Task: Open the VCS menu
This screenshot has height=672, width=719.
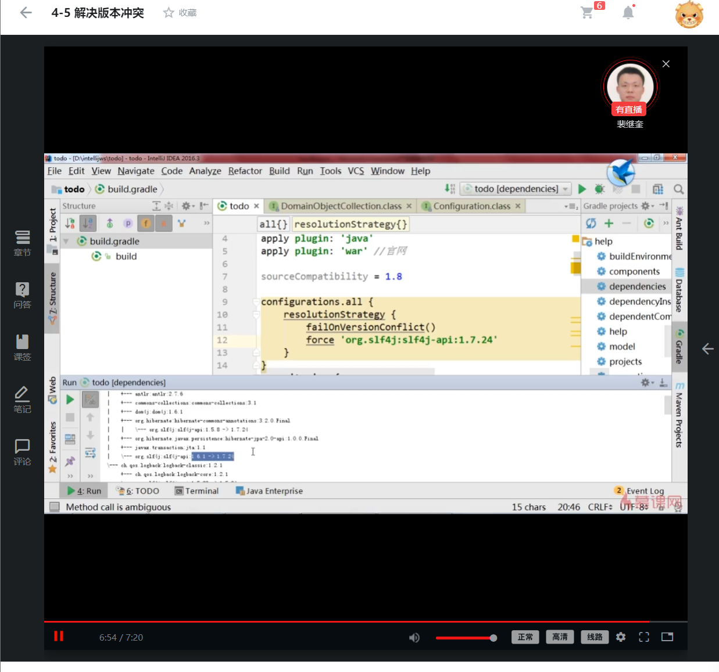Action: tap(356, 171)
